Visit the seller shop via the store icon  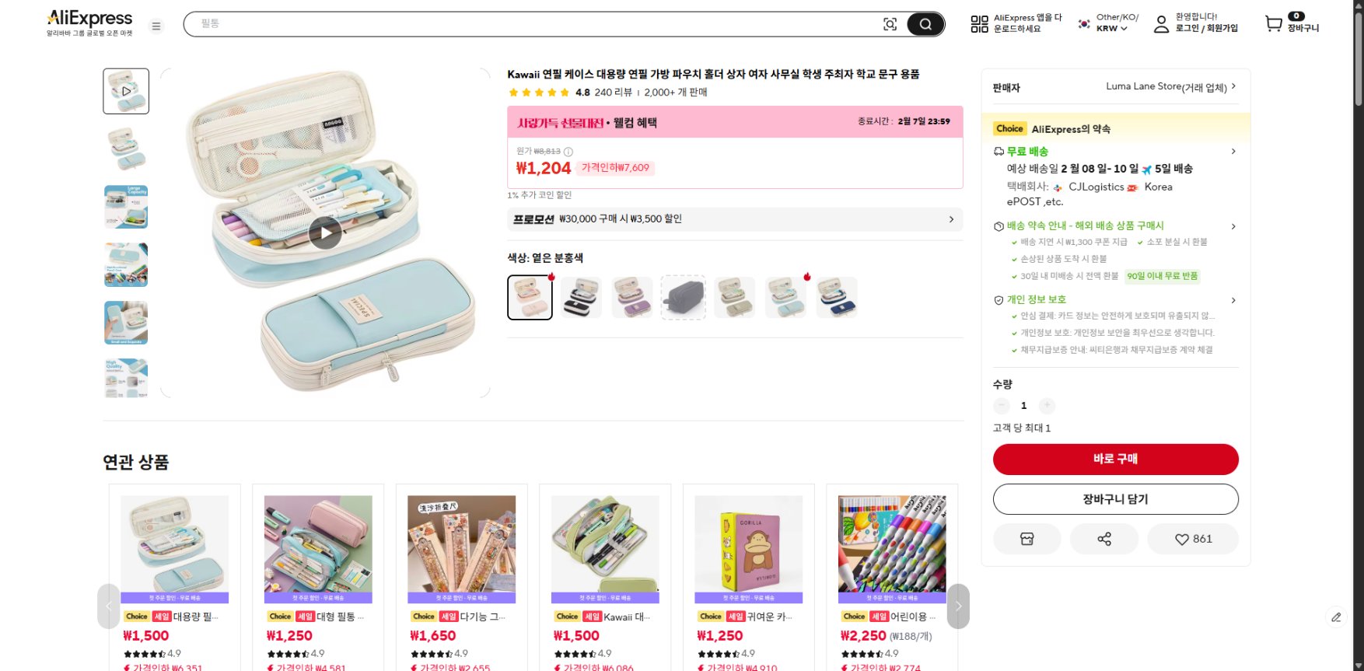(1027, 538)
